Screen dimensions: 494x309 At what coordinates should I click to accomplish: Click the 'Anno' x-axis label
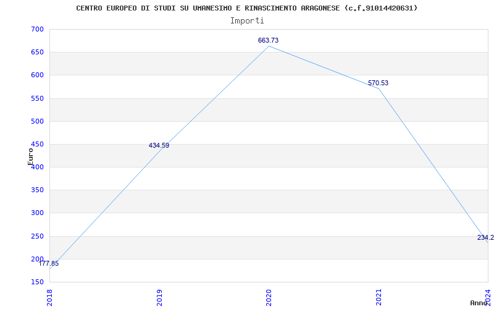coord(479,303)
